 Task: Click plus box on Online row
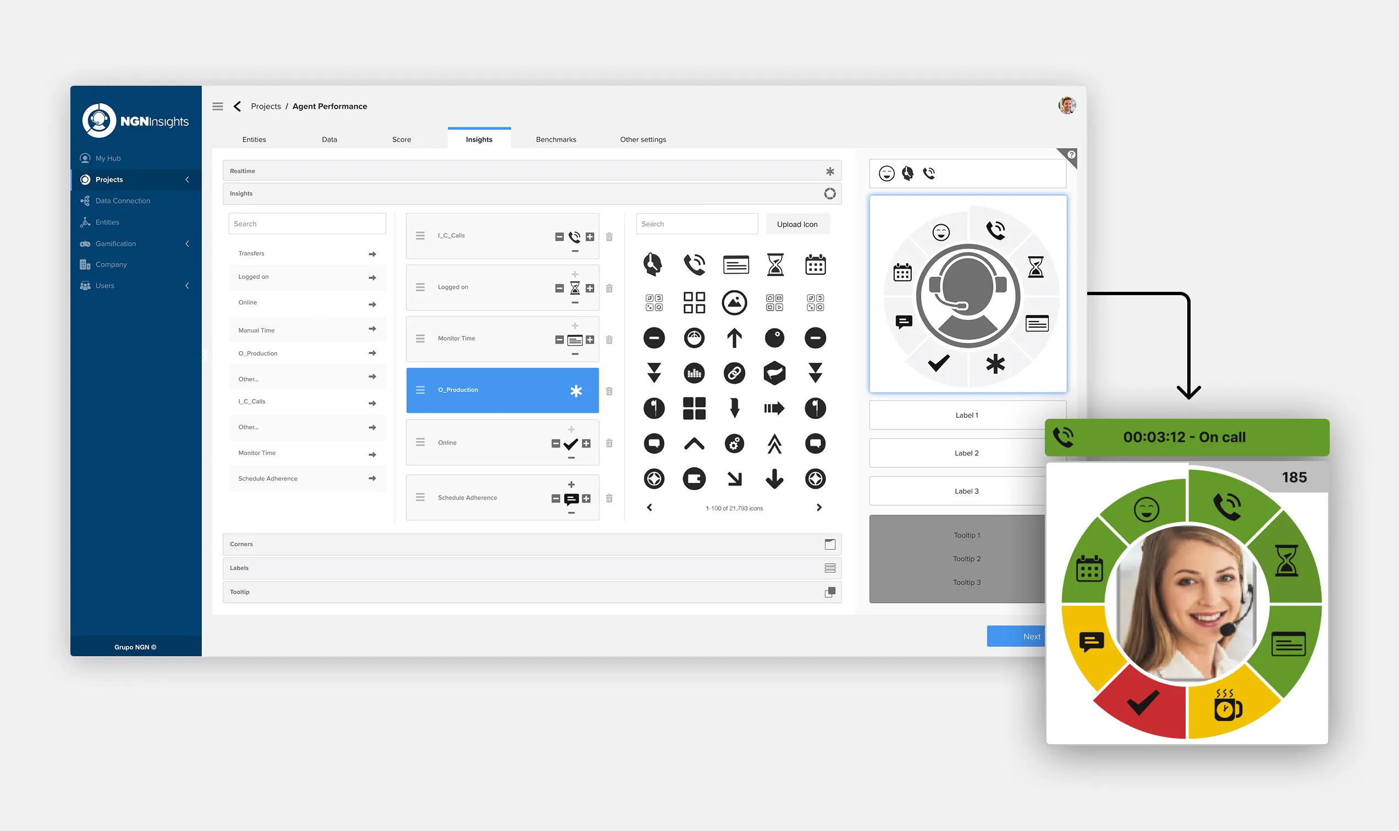click(586, 444)
